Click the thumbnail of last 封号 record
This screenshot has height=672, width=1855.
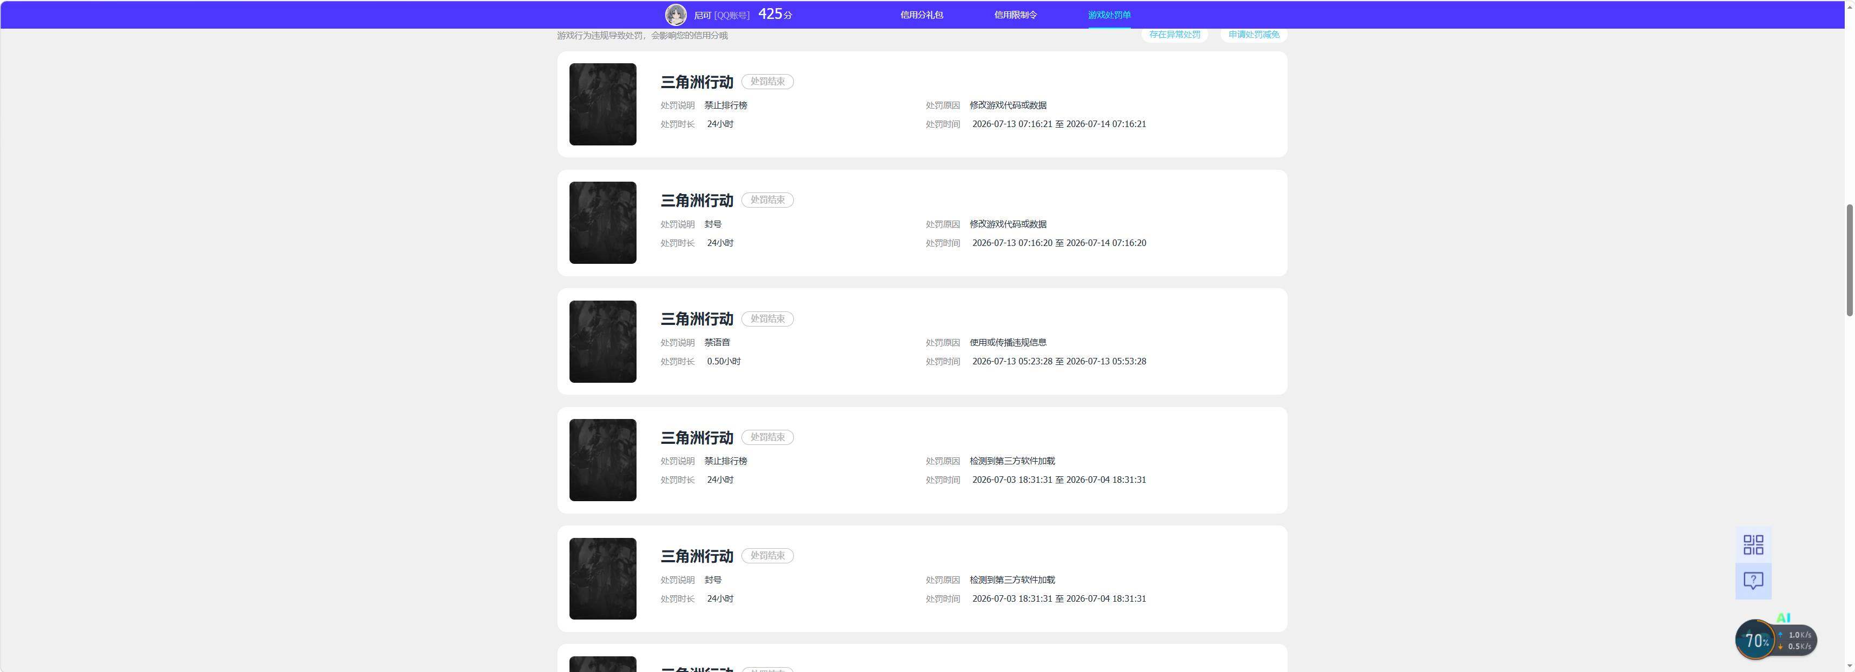pyautogui.click(x=602, y=578)
